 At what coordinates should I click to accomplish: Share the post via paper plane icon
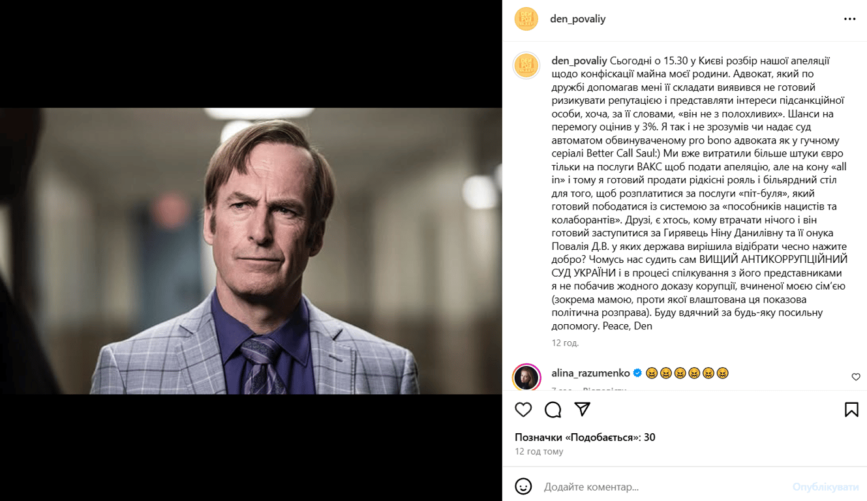point(583,409)
